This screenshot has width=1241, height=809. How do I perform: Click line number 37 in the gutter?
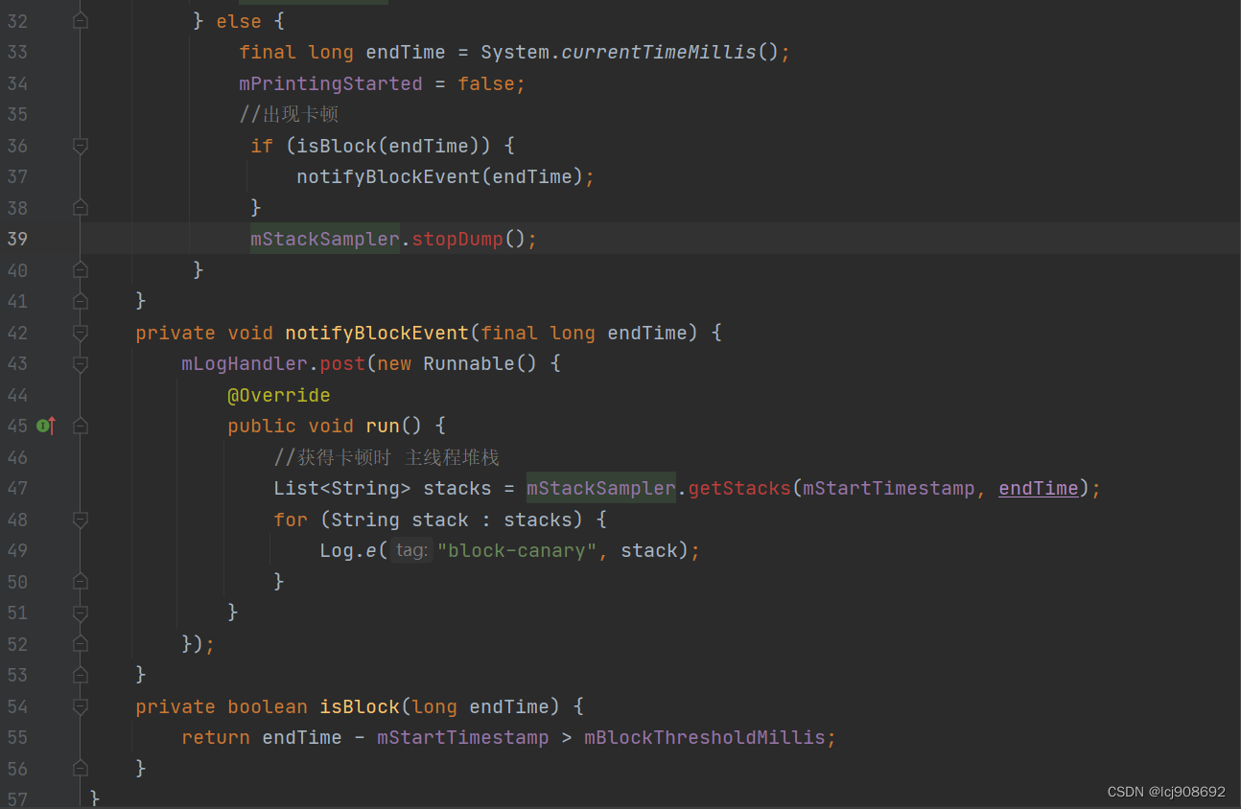tap(17, 177)
